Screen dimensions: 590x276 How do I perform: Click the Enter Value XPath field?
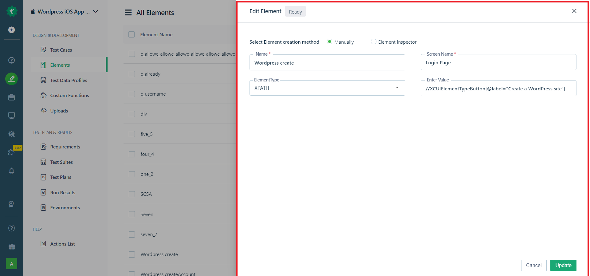click(498, 89)
